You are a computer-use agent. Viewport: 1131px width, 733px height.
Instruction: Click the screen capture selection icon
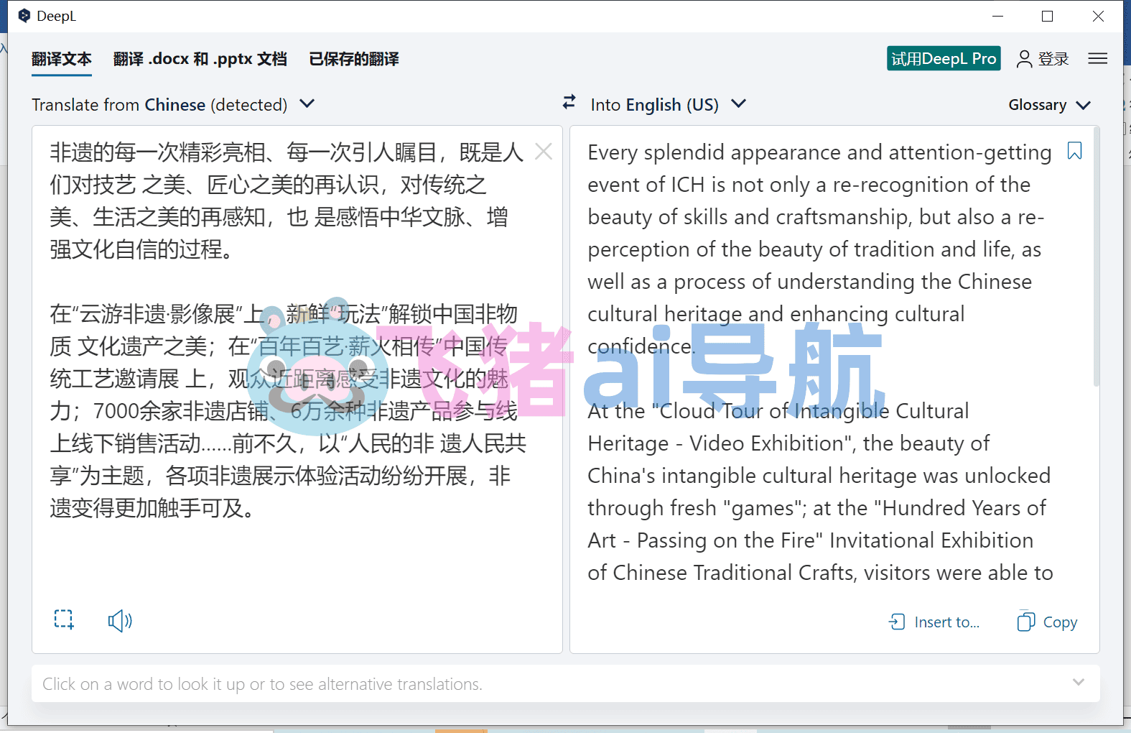pyautogui.click(x=64, y=619)
